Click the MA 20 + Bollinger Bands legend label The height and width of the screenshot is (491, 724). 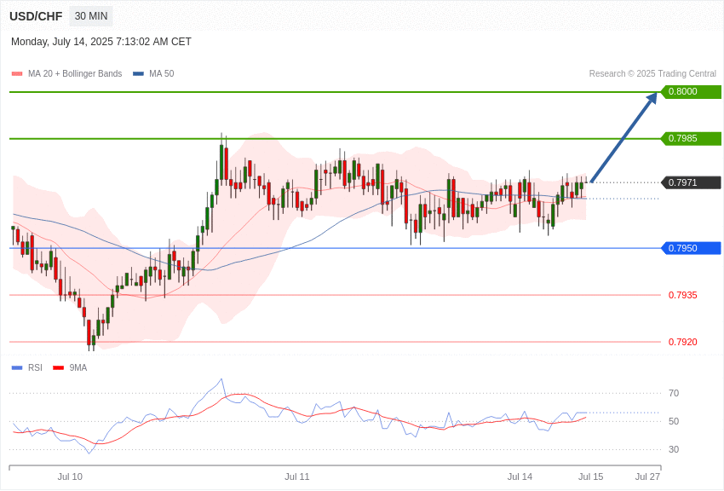tap(75, 74)
